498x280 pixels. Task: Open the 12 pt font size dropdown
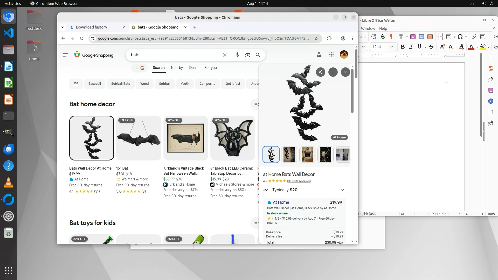coord(391,47)
